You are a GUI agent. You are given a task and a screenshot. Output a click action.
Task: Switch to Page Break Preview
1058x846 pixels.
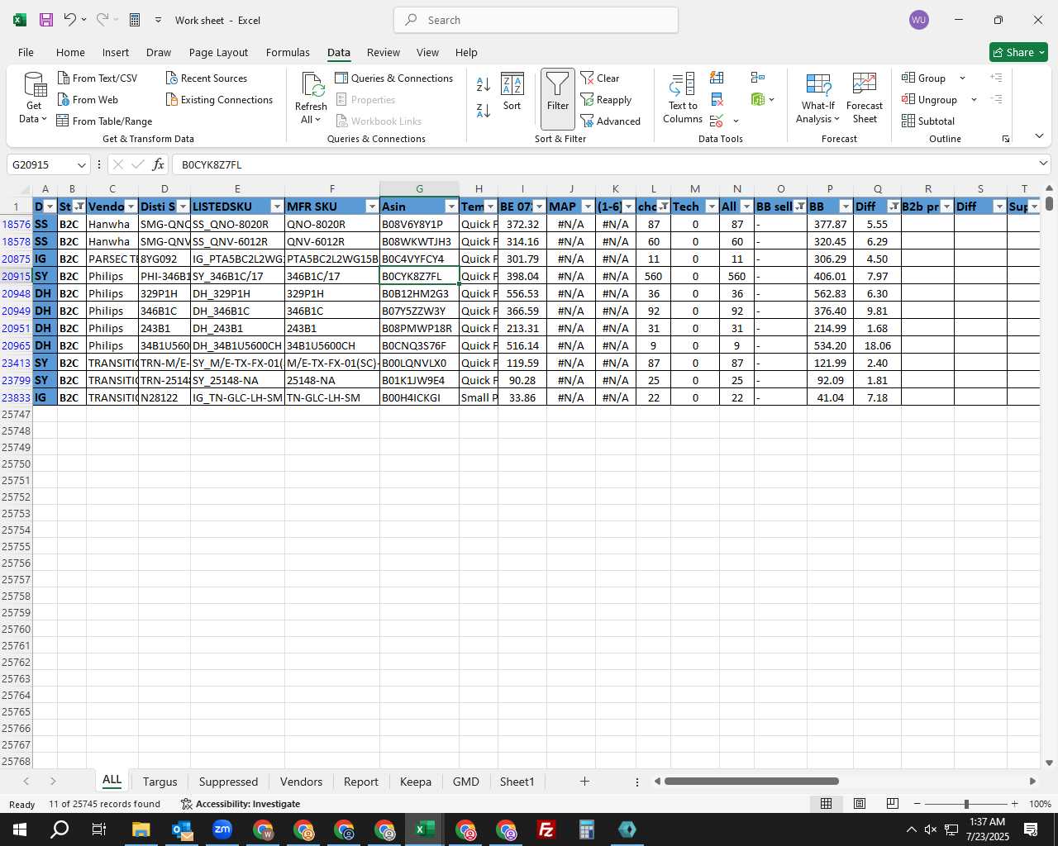click(x=893, y=804)
